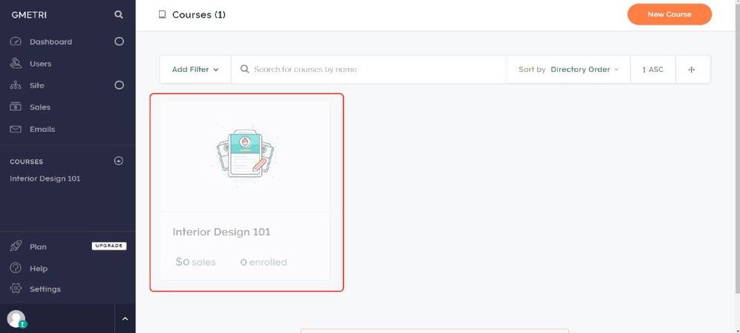Open Interior Design 101 in sidebar courses list
The height and width of the screenshot is (333, 740).
point(45,179)
